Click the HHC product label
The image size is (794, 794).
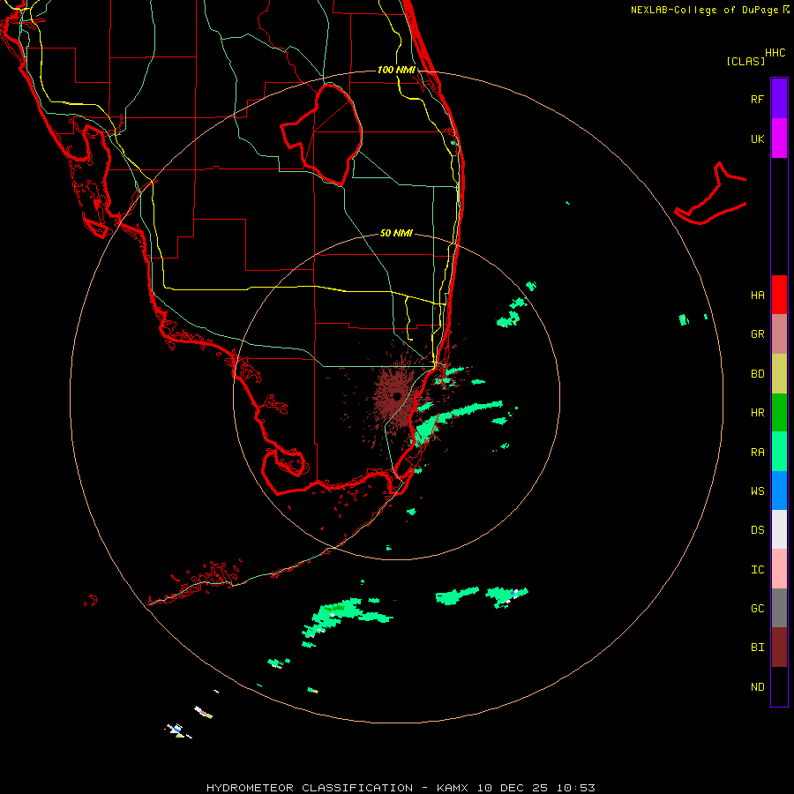[x=775, y=53]
